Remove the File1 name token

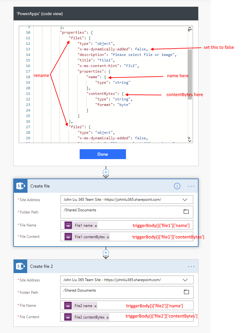(x=96, y=226)
